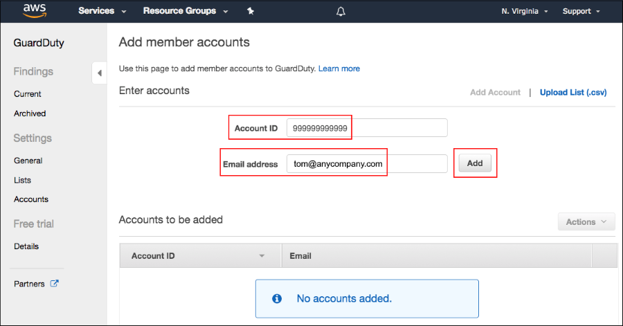
Task: Go to Lists settings
Action: (22, 180)
